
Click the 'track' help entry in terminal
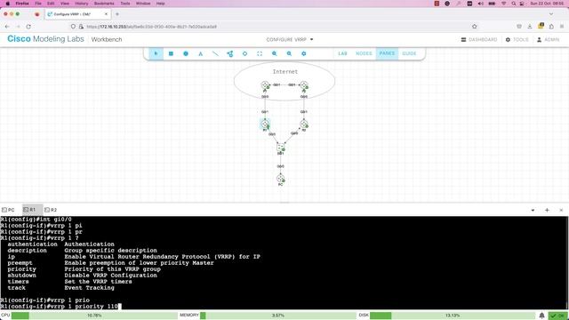pos(16,288)
